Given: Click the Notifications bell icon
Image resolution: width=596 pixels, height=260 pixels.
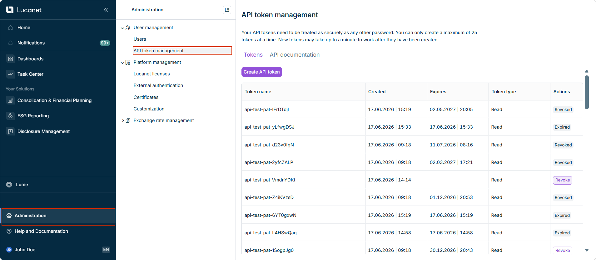Looking at the screenshot, I should [10, 43].
